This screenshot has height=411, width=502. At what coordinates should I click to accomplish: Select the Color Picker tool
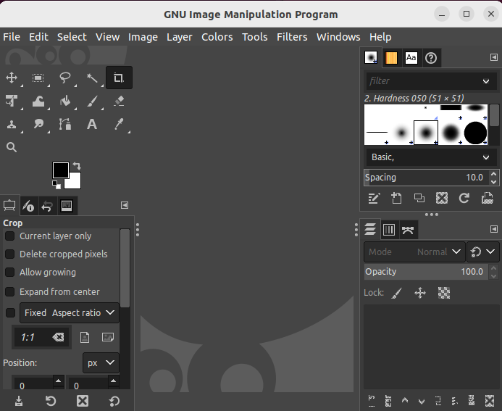click(119, 124)
